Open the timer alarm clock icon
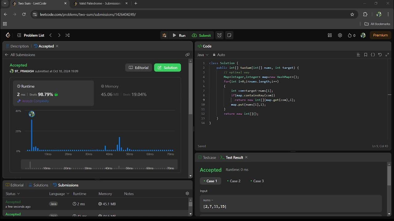 pyautogui.click(x=219, y=35)
